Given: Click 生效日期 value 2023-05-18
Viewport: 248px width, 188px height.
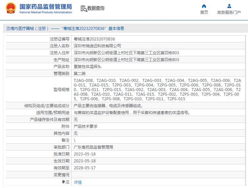Looking at the screenshot, I should click(x=85, y=161).
